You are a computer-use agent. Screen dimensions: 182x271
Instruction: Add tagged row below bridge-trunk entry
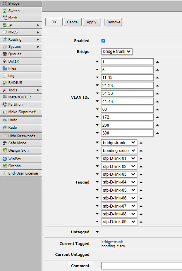[x=97, y=143]
